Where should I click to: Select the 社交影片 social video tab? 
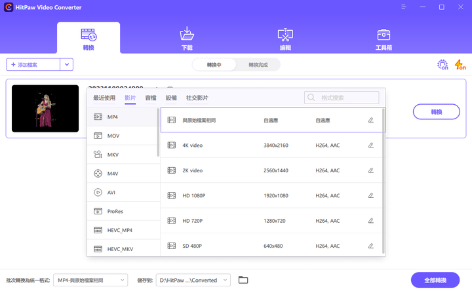(x=197, y=98)
